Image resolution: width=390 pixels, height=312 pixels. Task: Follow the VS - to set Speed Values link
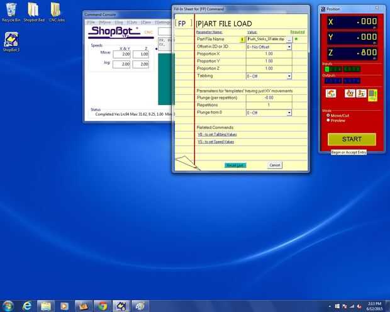coord(216,142)
